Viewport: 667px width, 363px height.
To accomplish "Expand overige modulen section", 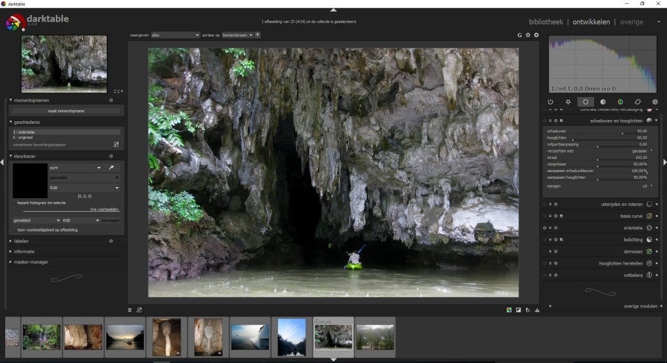I will click(x=643, y=306).
